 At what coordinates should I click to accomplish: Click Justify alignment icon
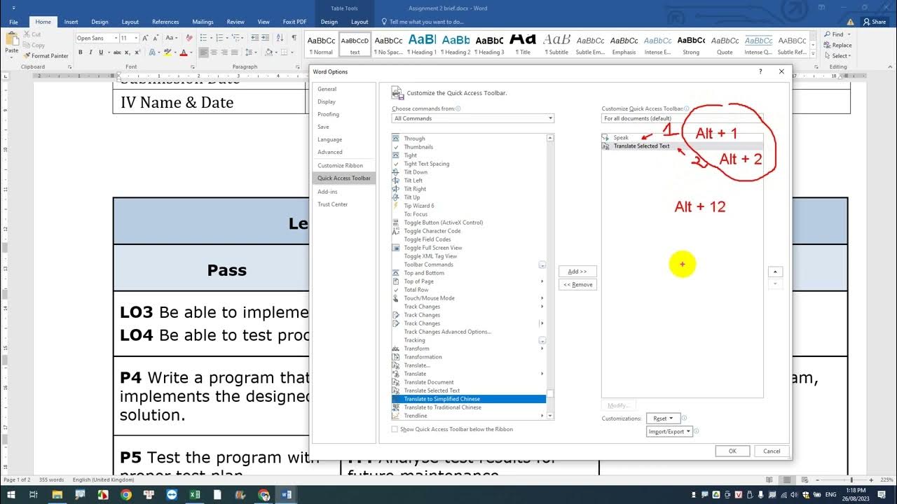pos(235,52)
